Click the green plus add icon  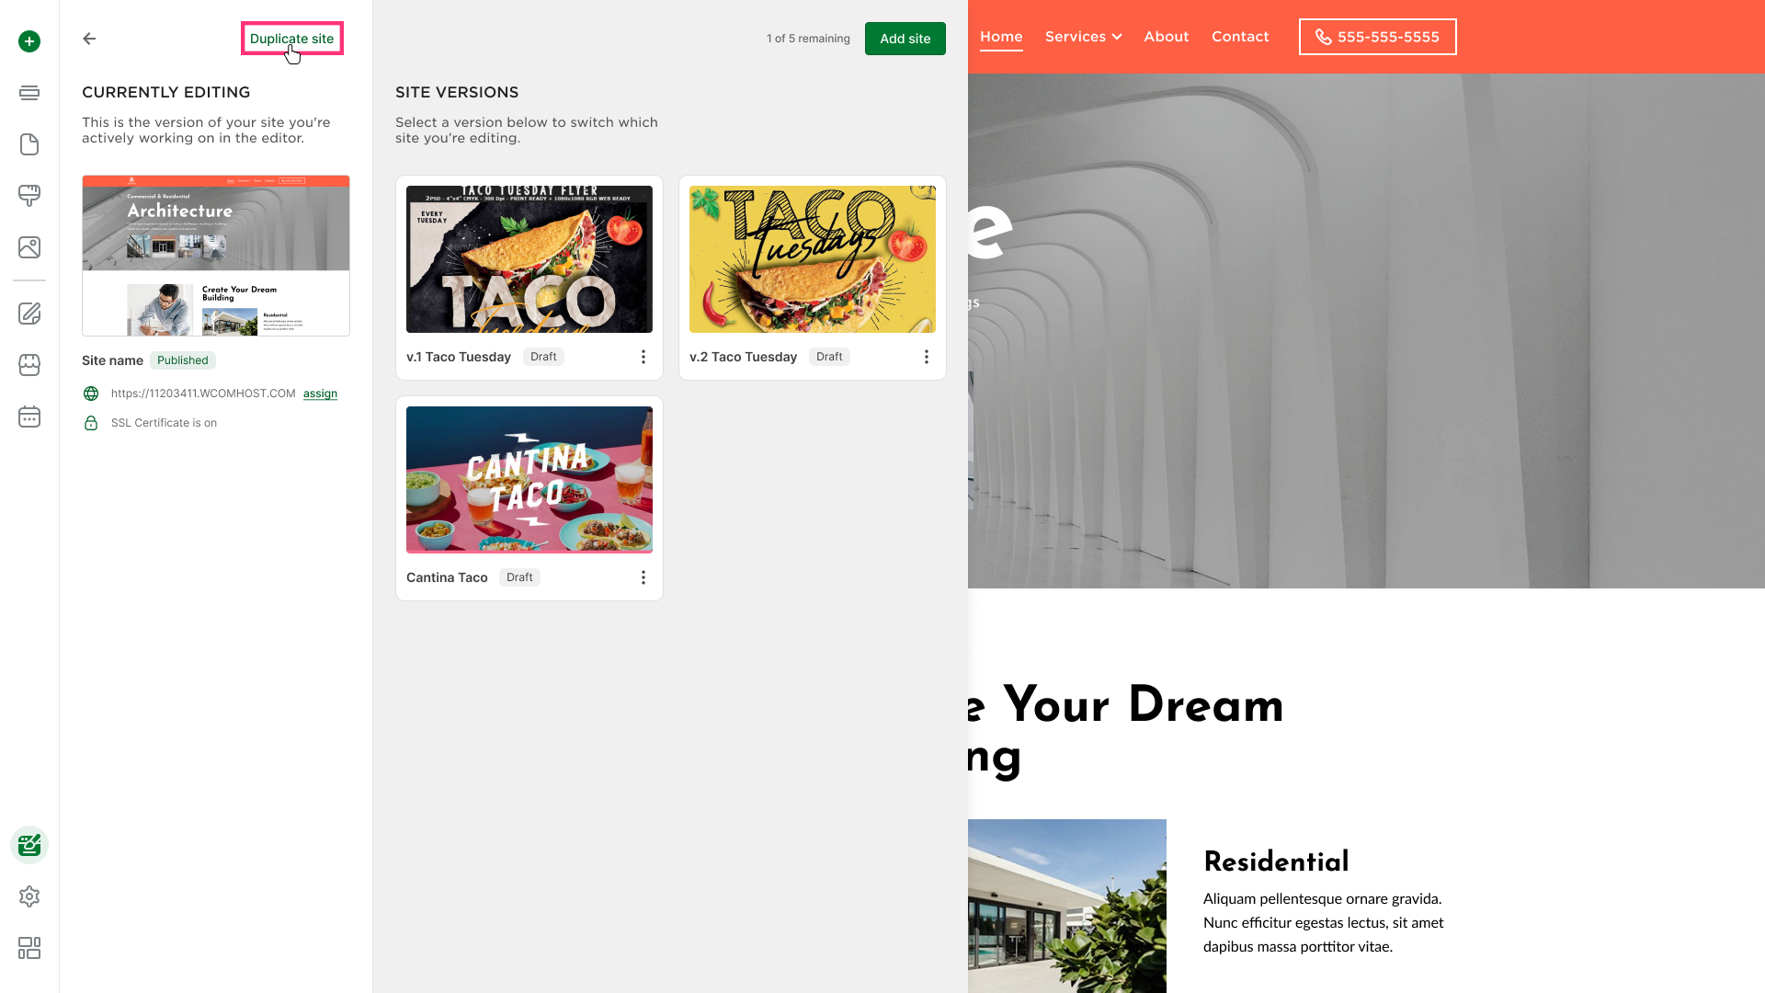[29, 41]
